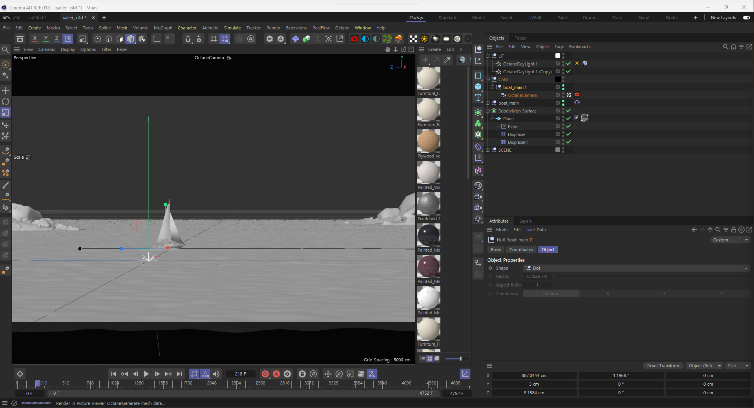This screenshot has height=408, width=754.
Task: Click the red Octane render camera icon
Action: click(354, 39)
